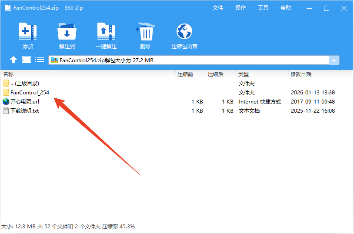Open the 文件 menu
This screenshot has width=354, height=234.
(218, 8)
